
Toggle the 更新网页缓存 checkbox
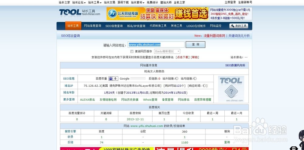[x=132, y=51]
